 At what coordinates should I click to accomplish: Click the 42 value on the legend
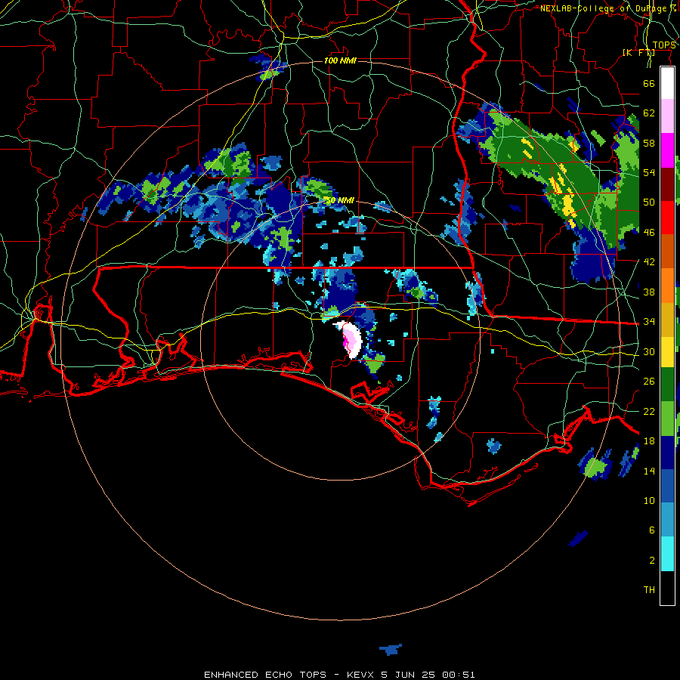(x=649, y=262)
